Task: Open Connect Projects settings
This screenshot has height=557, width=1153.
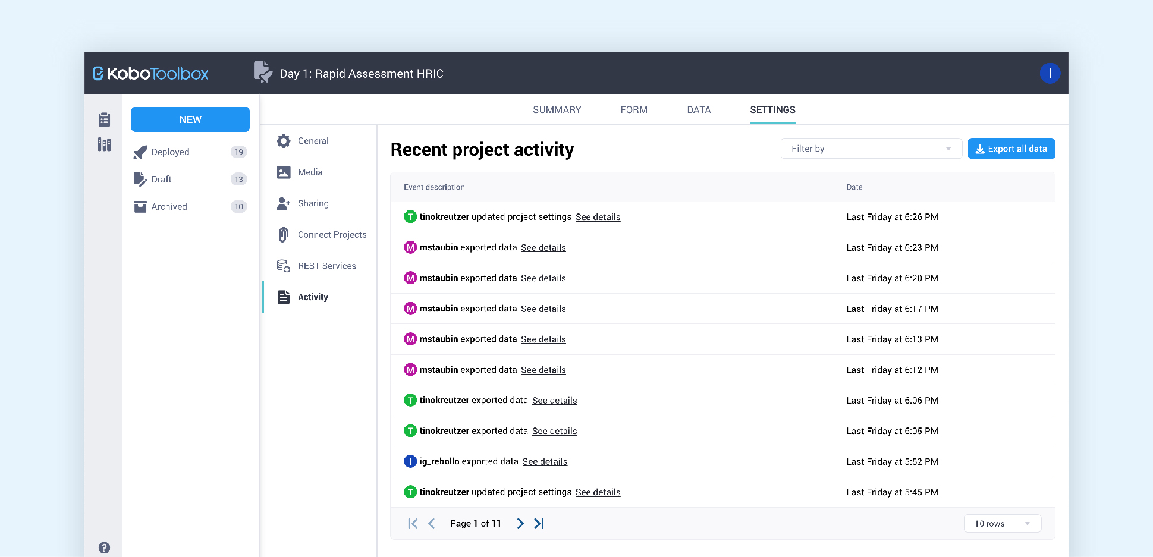Action: coord(332,235)
